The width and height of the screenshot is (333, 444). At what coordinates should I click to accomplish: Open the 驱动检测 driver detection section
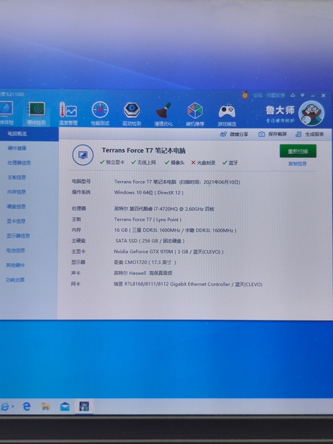point(132,114)
